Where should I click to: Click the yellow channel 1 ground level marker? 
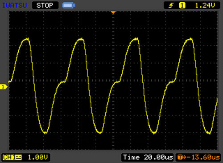coord(4,87)
